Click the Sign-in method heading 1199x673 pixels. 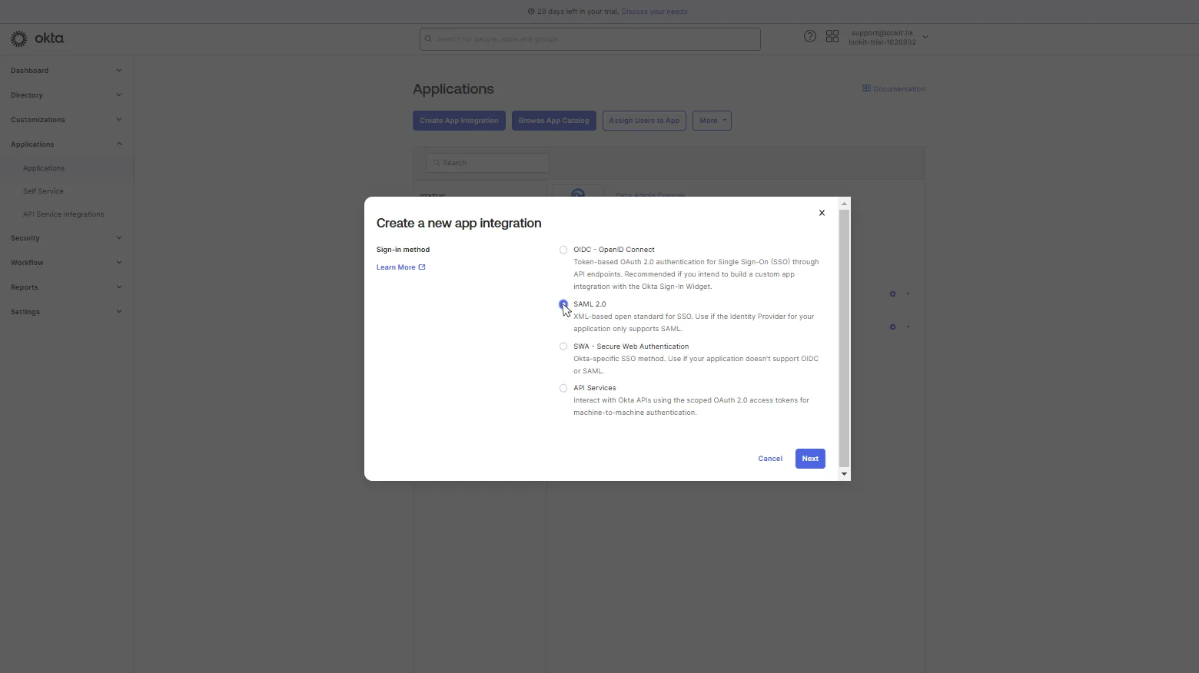pos(403,250)
